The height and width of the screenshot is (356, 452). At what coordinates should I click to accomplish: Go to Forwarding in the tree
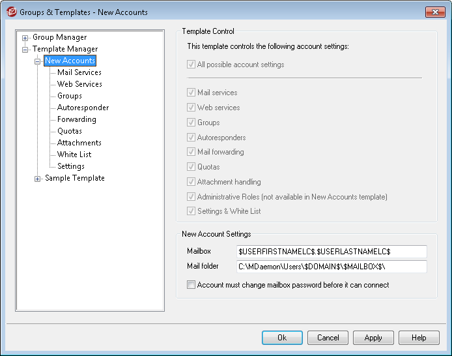(x=76, y=119)
